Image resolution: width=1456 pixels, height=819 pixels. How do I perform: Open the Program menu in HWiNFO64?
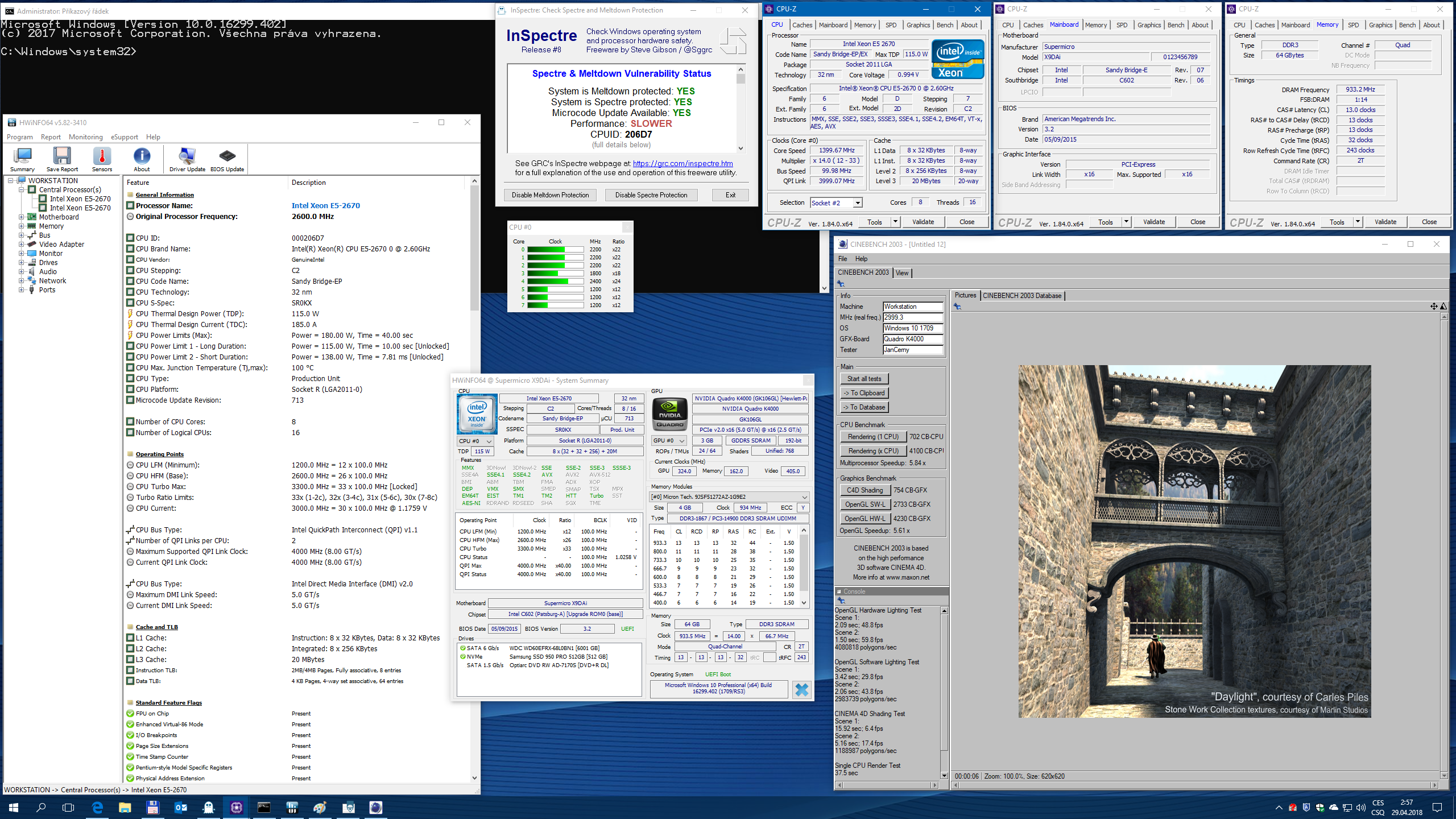click(20, 137)
